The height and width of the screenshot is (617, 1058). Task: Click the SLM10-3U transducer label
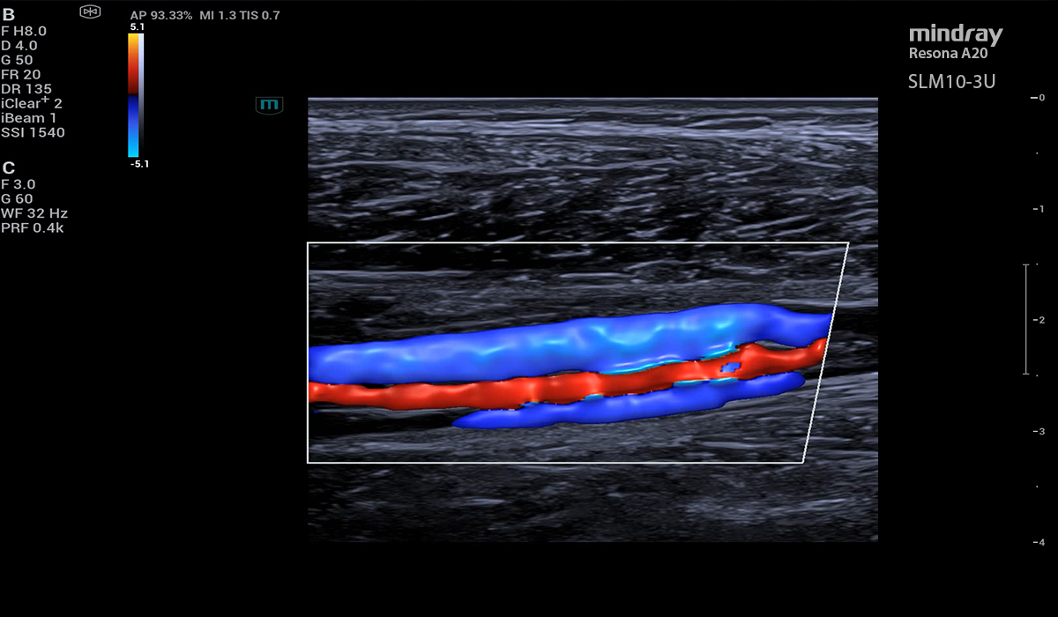[x=952, y=82]
